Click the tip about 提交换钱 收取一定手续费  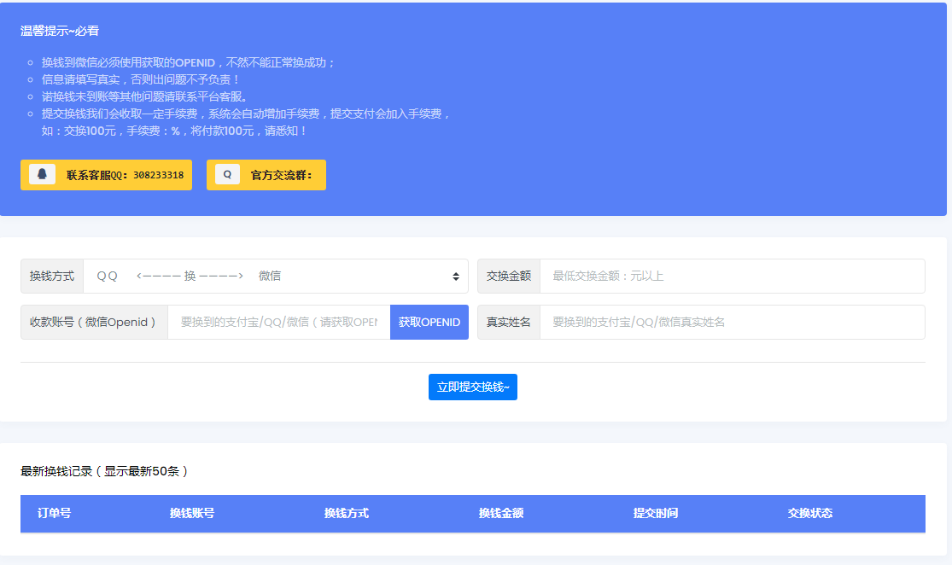coord(246,122)
